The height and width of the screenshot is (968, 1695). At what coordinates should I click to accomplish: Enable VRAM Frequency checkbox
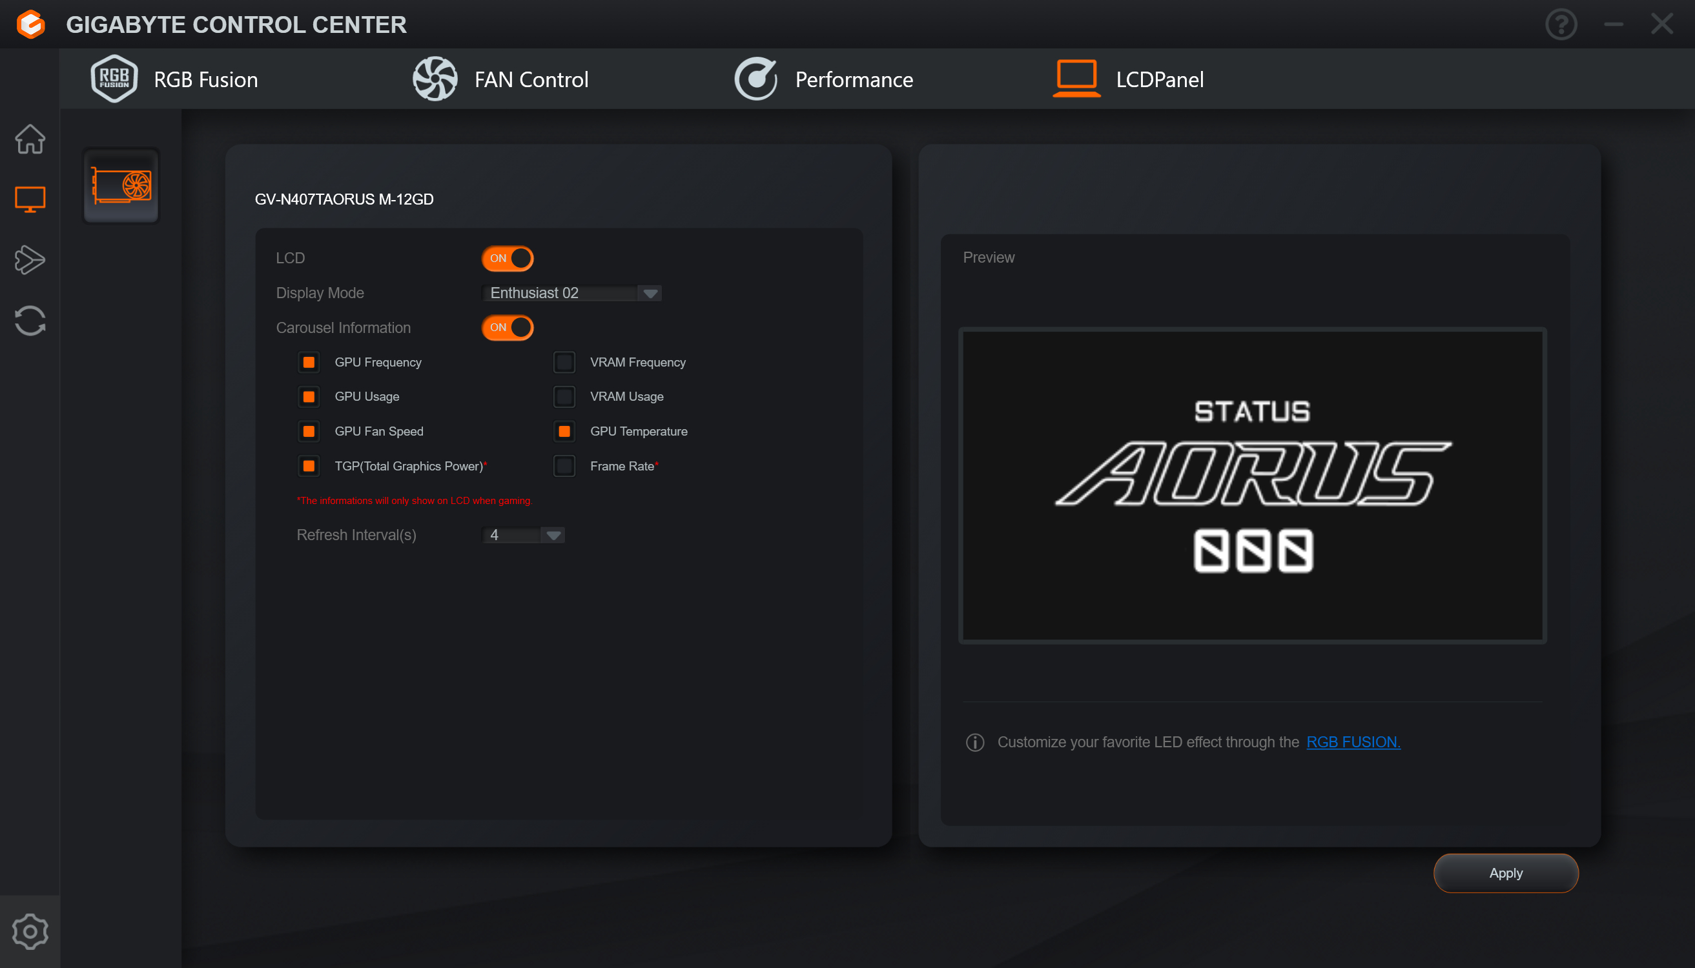coord(564,362)
